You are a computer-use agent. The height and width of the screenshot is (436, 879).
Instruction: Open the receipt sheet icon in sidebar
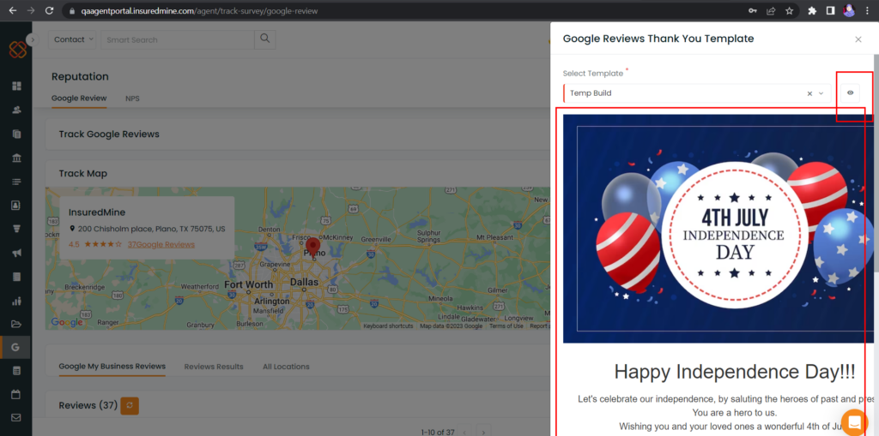pyautogui.click(x=16, y=277)
